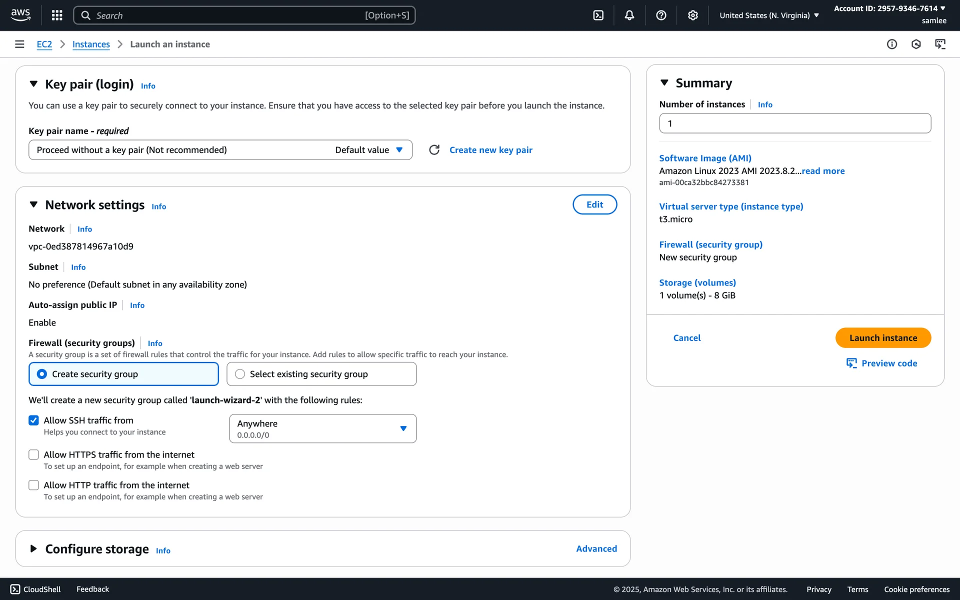Toggle the hamburger side navigation menu

coord(19,44)
